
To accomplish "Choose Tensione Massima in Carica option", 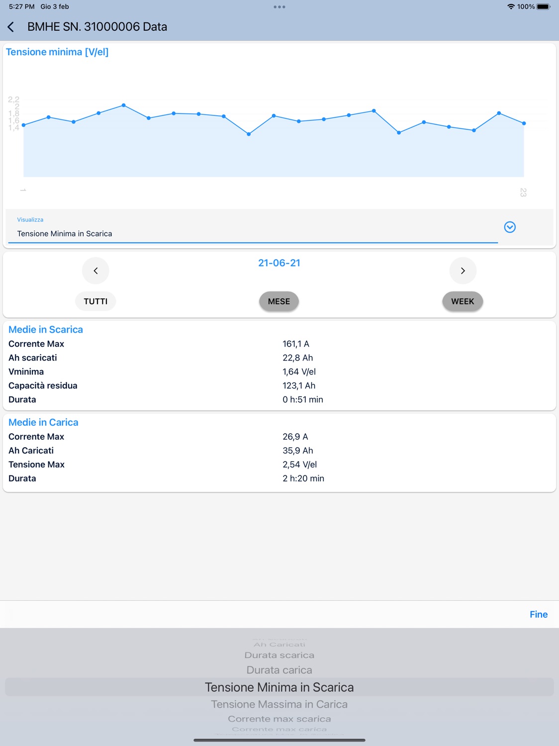I will [x=279, y=704].
